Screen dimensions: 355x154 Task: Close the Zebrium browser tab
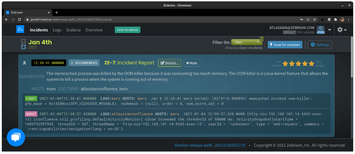pyautogui.click(x=49, y=12)
